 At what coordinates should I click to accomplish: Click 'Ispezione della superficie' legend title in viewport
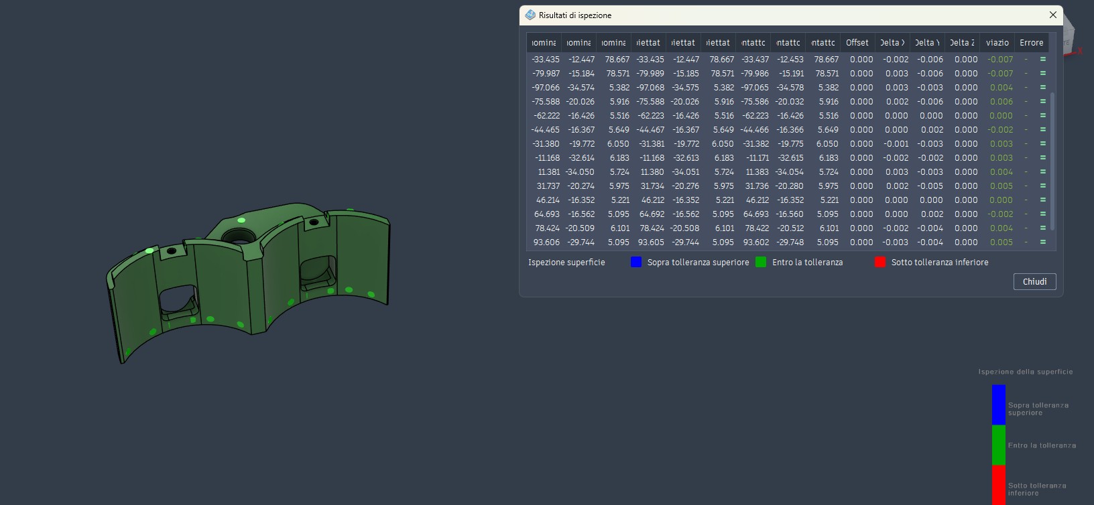tap(1026, 372)
